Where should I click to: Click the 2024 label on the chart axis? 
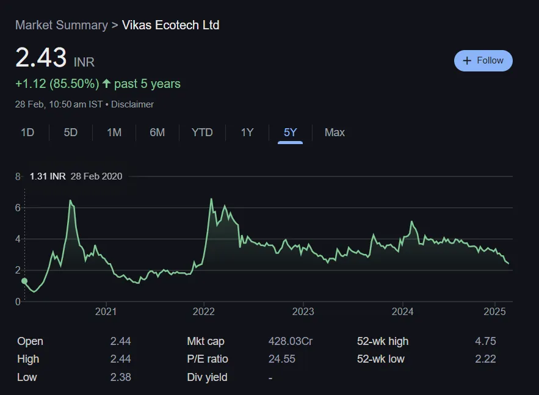click(x=402, y=311)
